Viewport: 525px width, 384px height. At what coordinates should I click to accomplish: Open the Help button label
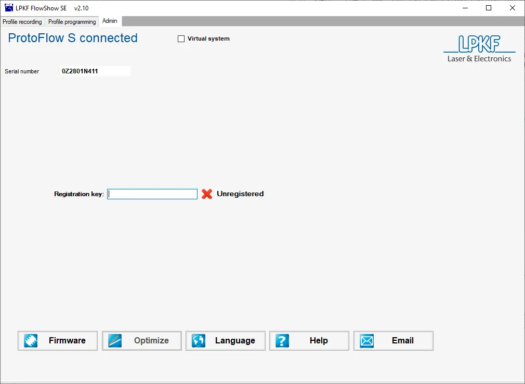319,340
